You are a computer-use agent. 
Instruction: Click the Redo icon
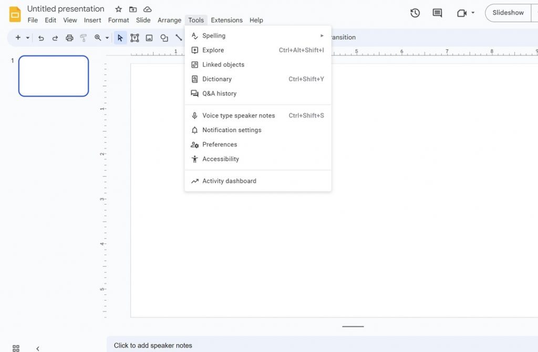click(x=55, y=37)
